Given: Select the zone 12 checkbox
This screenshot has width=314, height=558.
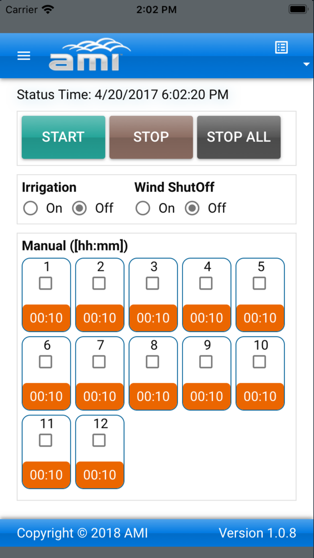Looking at the screenshot, I should point(99,440).
